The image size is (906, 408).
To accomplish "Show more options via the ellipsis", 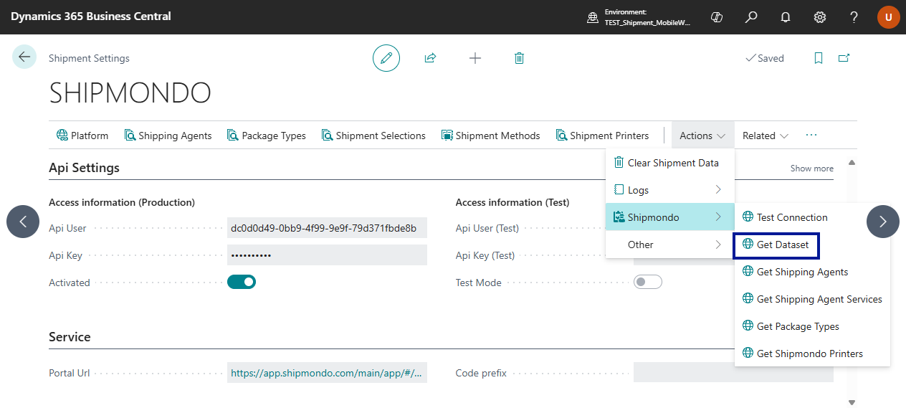I will click(x=811, y=136).
